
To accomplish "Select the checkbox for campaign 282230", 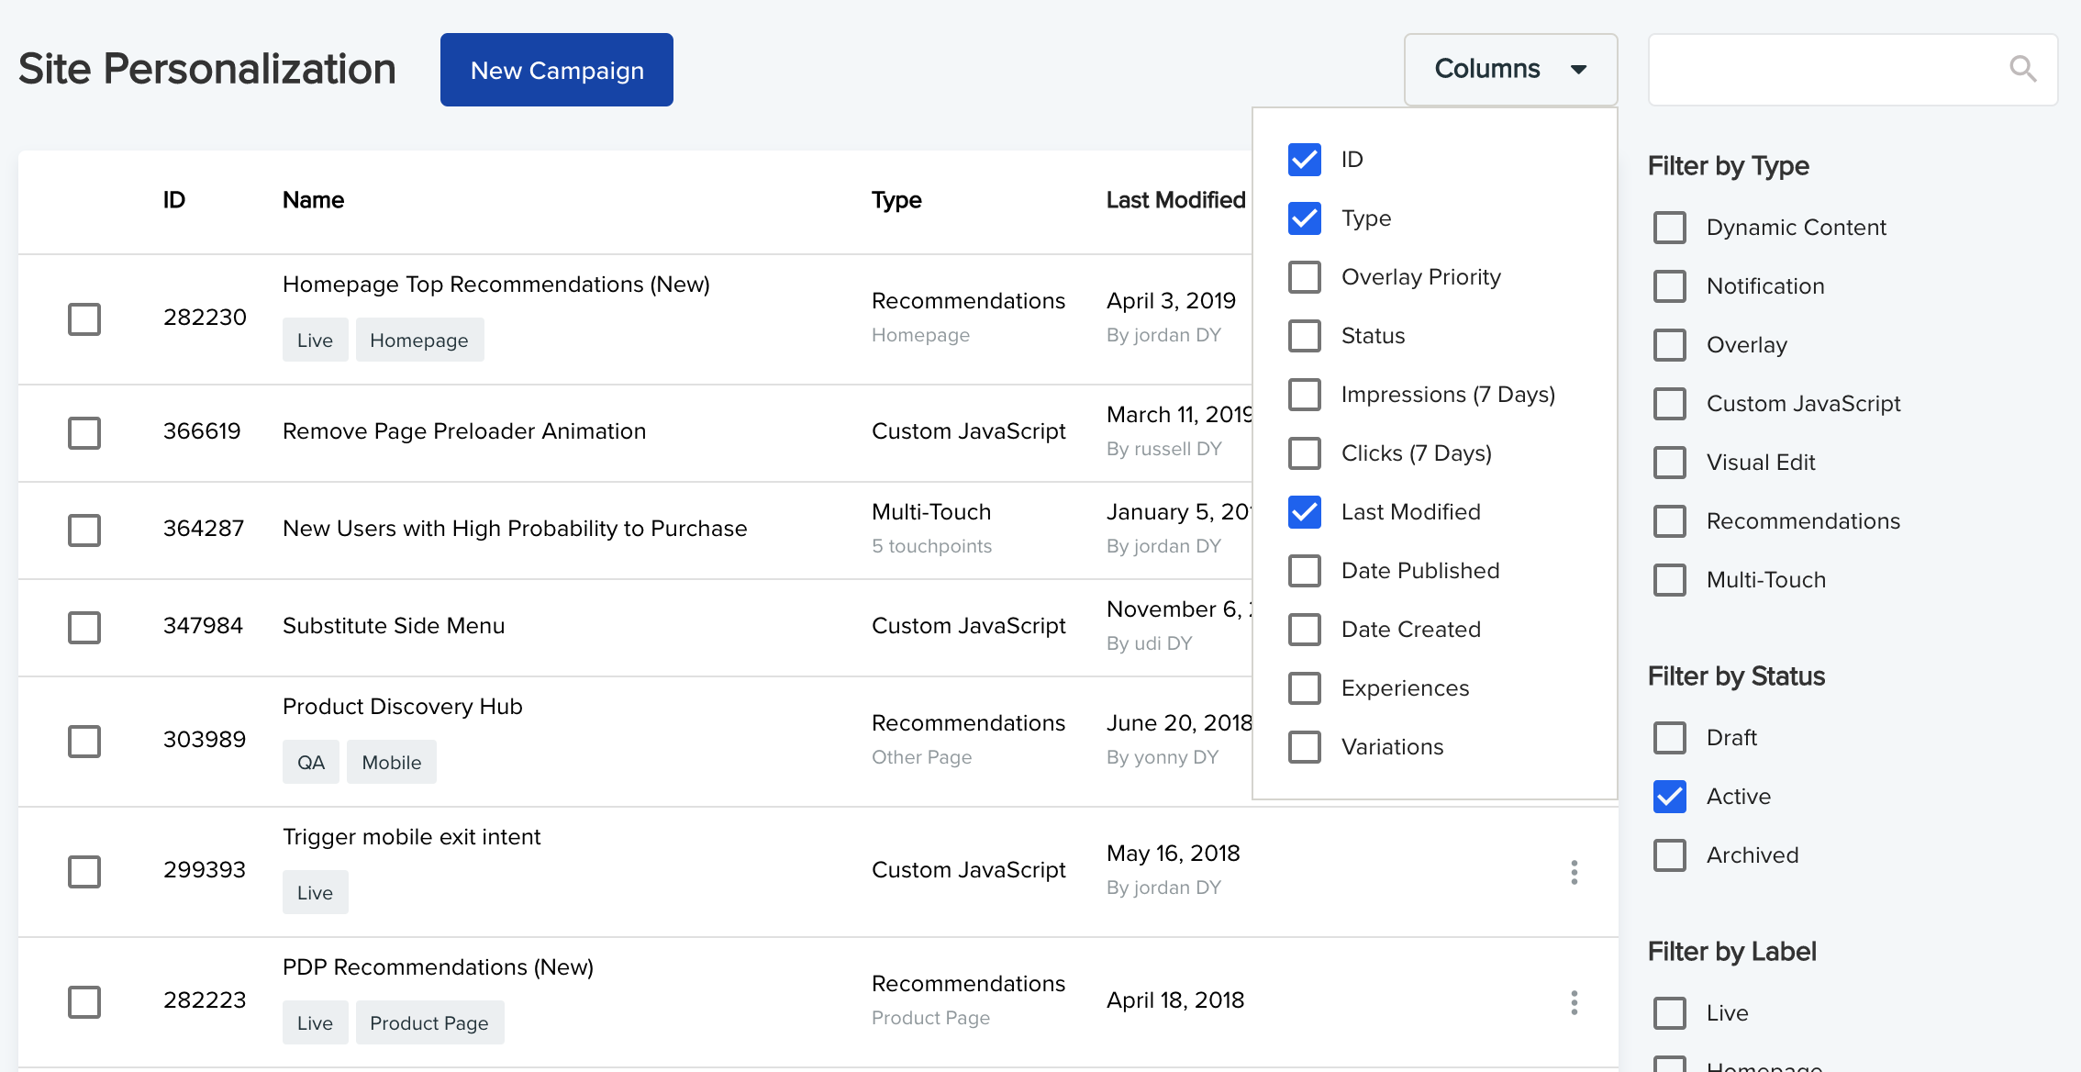I will (83, 319).
